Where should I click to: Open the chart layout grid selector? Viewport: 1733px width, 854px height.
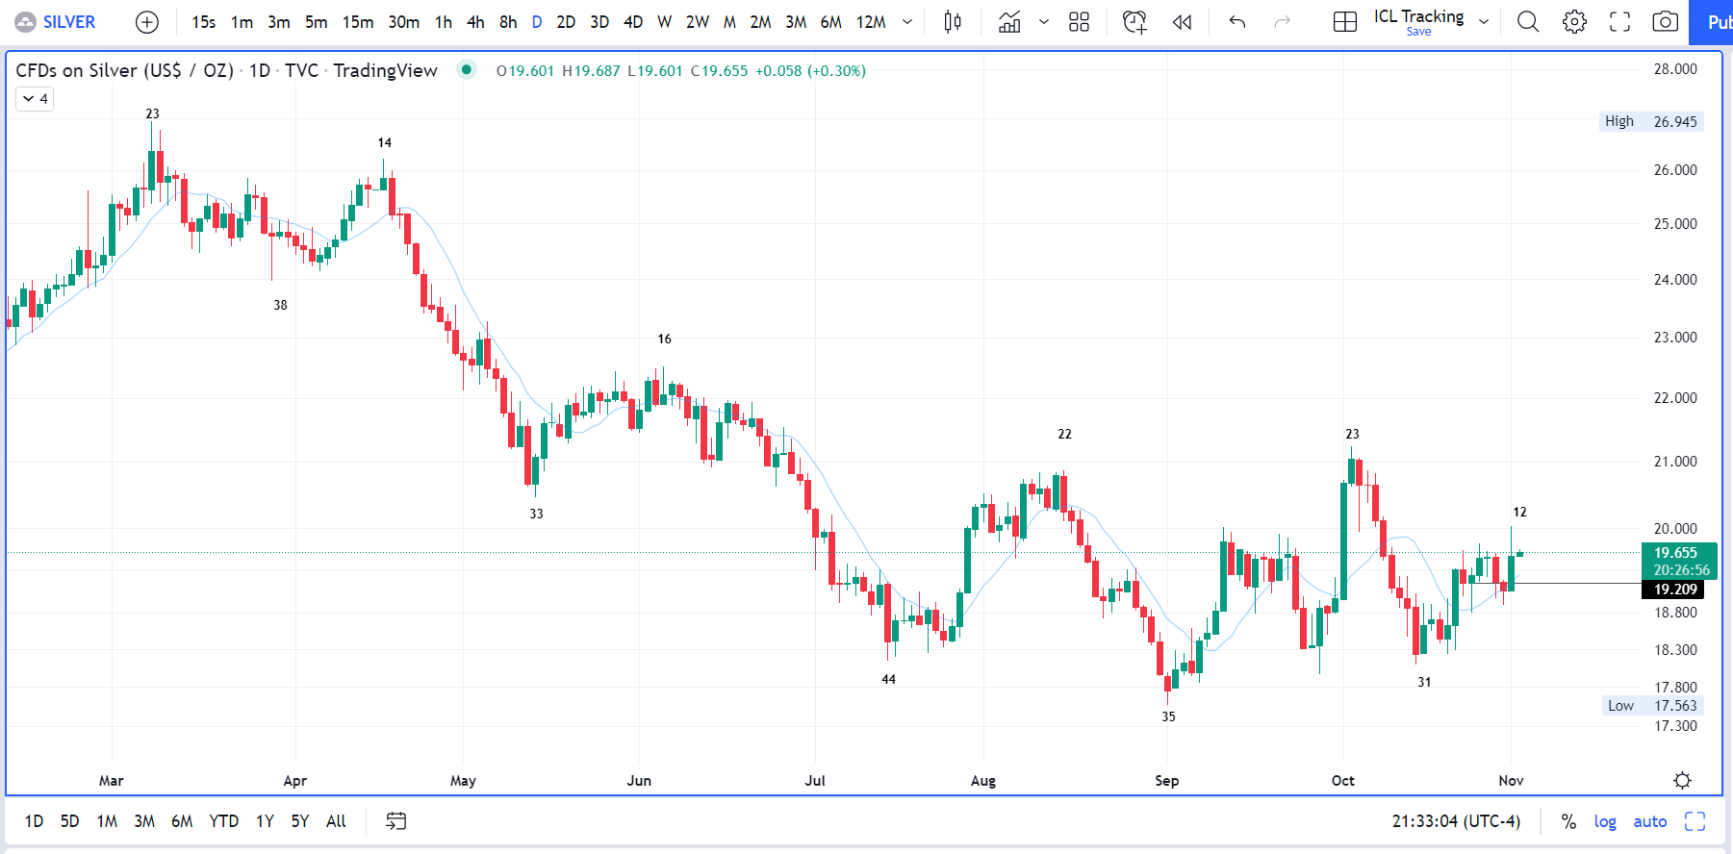point(1345,22)
